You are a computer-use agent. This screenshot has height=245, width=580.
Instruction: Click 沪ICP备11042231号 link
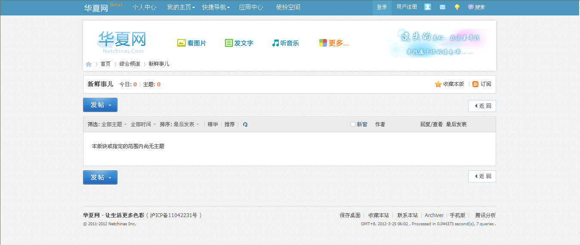[x=173, y=215]
